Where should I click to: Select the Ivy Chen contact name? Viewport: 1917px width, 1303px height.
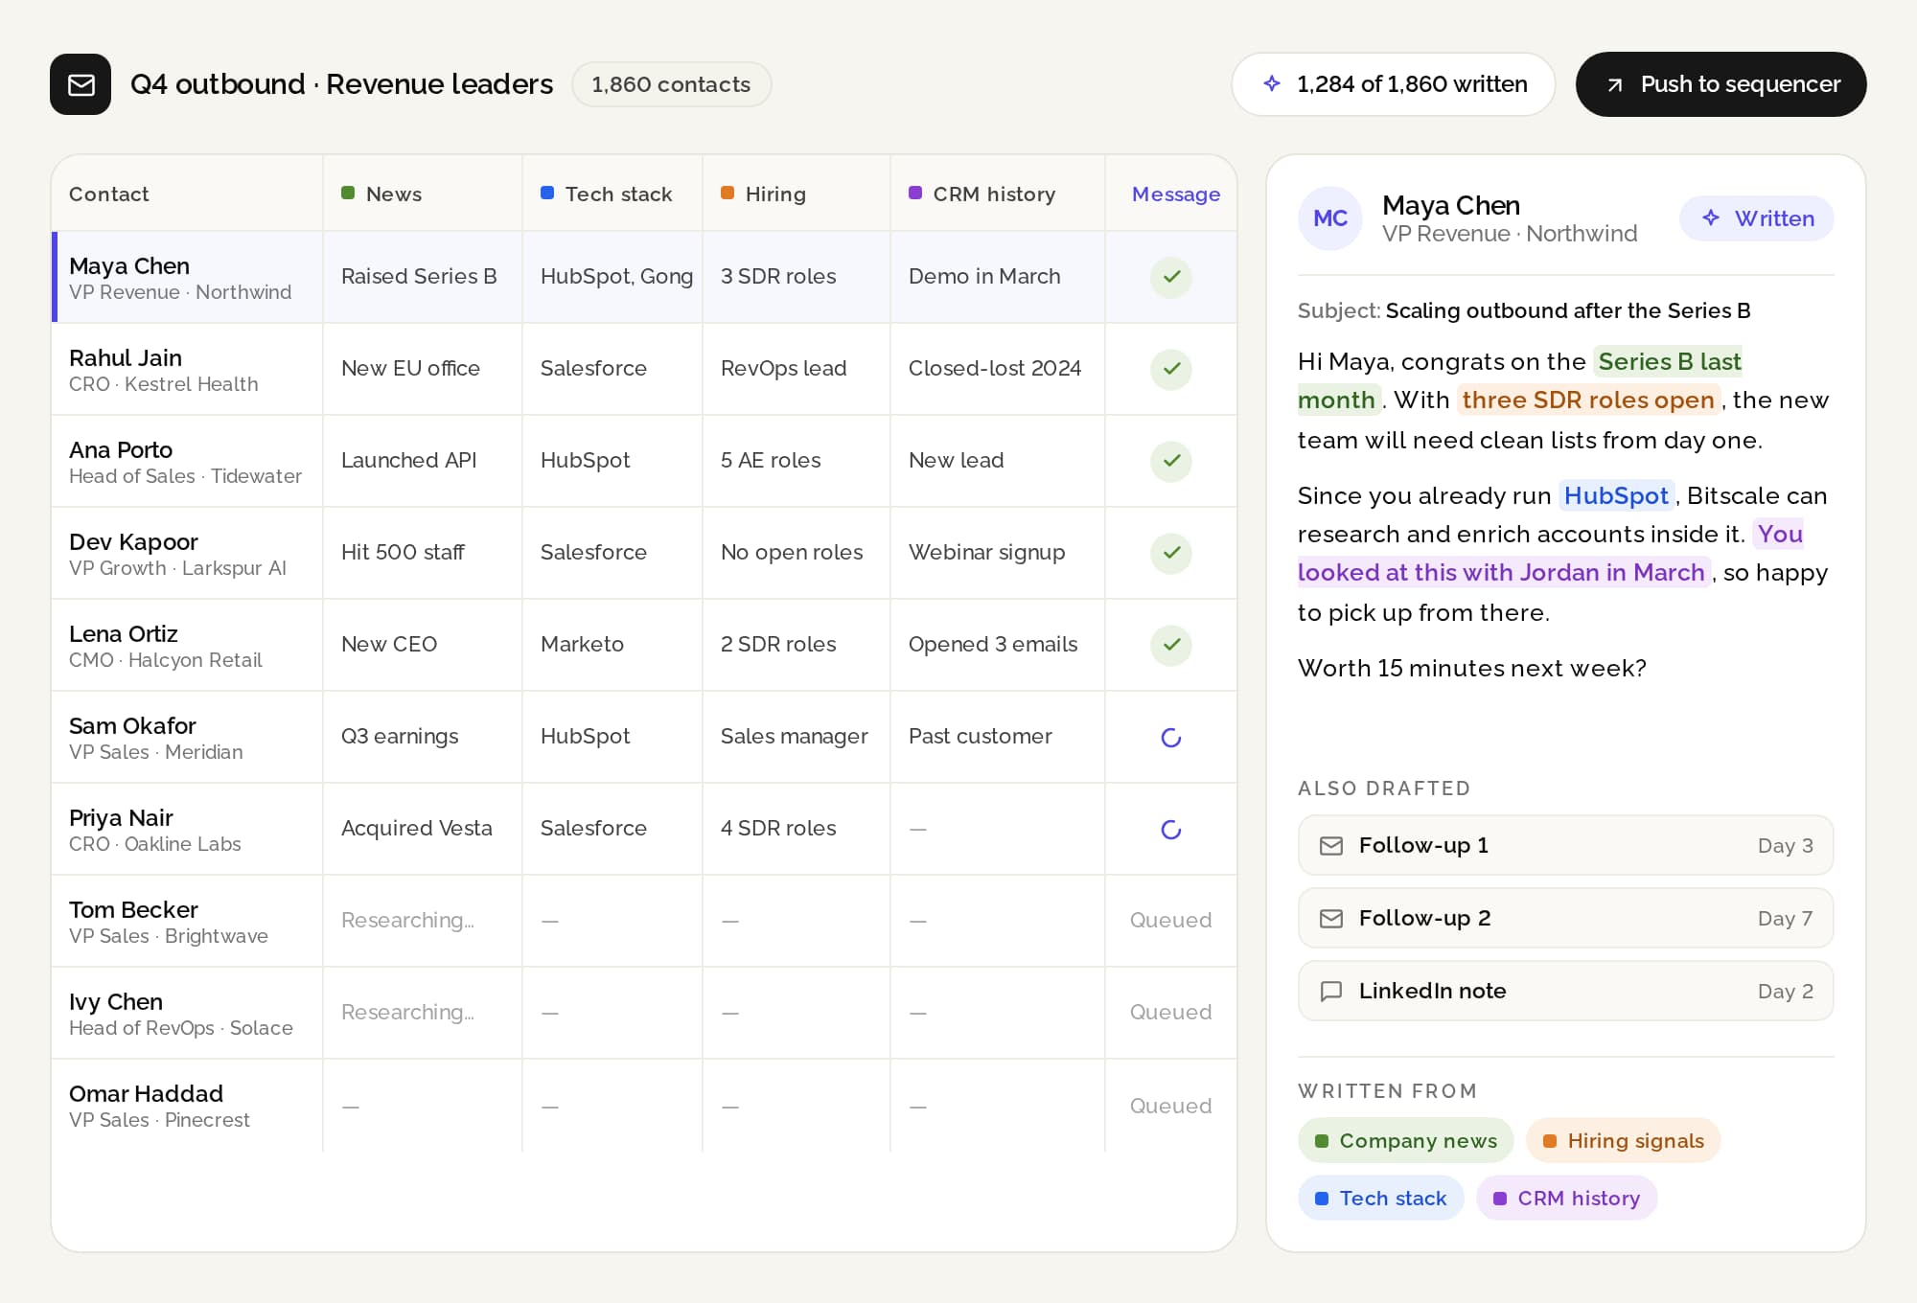116,1001
